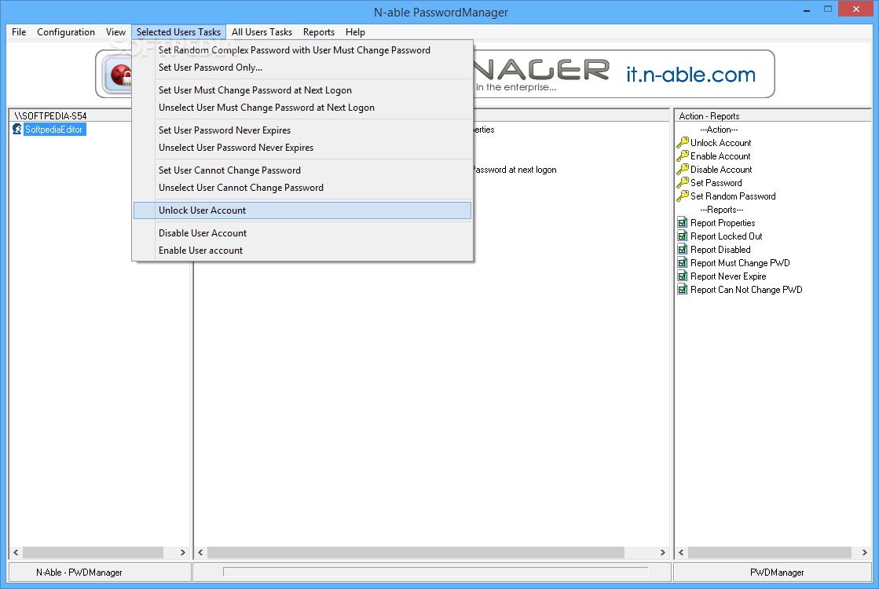This screenshot has width=879, height=589.
Task: Click left arrow of center panel scrollbar
Action: tap(200, 553)
